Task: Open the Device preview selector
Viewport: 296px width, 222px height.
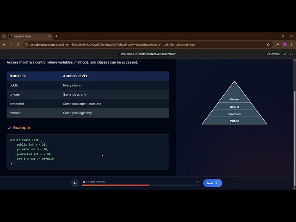Action: click(x=273, y=54)
